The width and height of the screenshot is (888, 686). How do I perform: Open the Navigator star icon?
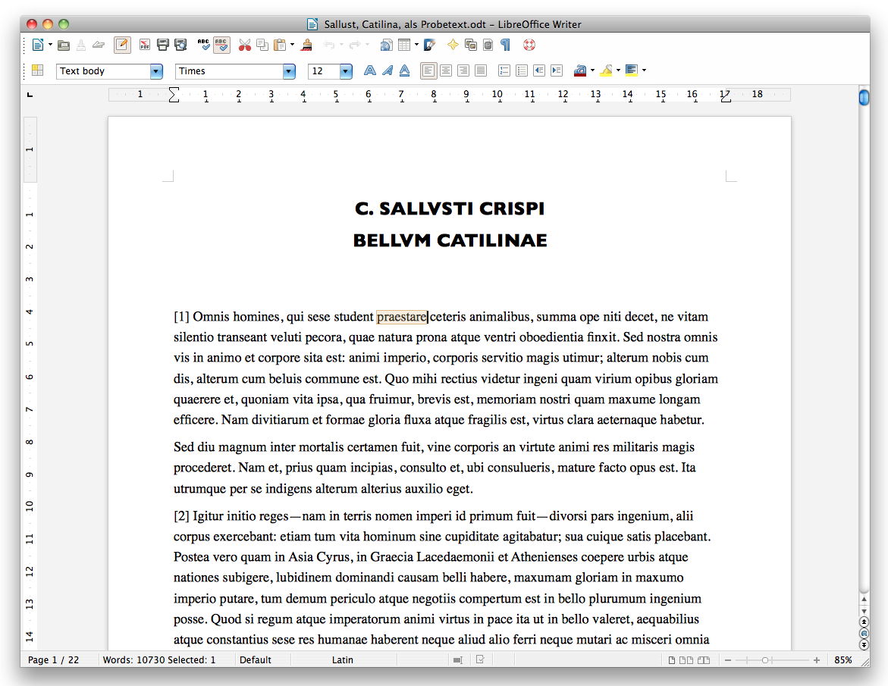[453, 45]
